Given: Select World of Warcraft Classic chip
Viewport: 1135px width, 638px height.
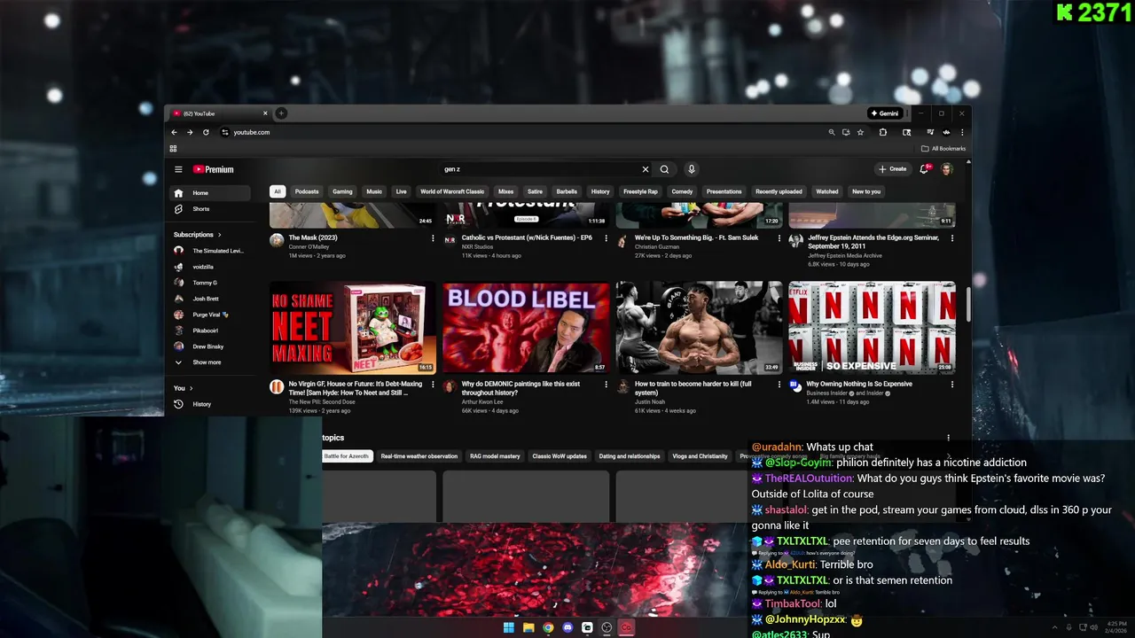Looking at the screenshot, I should [452, 191].
